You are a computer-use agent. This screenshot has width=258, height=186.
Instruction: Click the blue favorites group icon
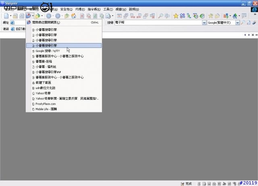click(182, 16)
